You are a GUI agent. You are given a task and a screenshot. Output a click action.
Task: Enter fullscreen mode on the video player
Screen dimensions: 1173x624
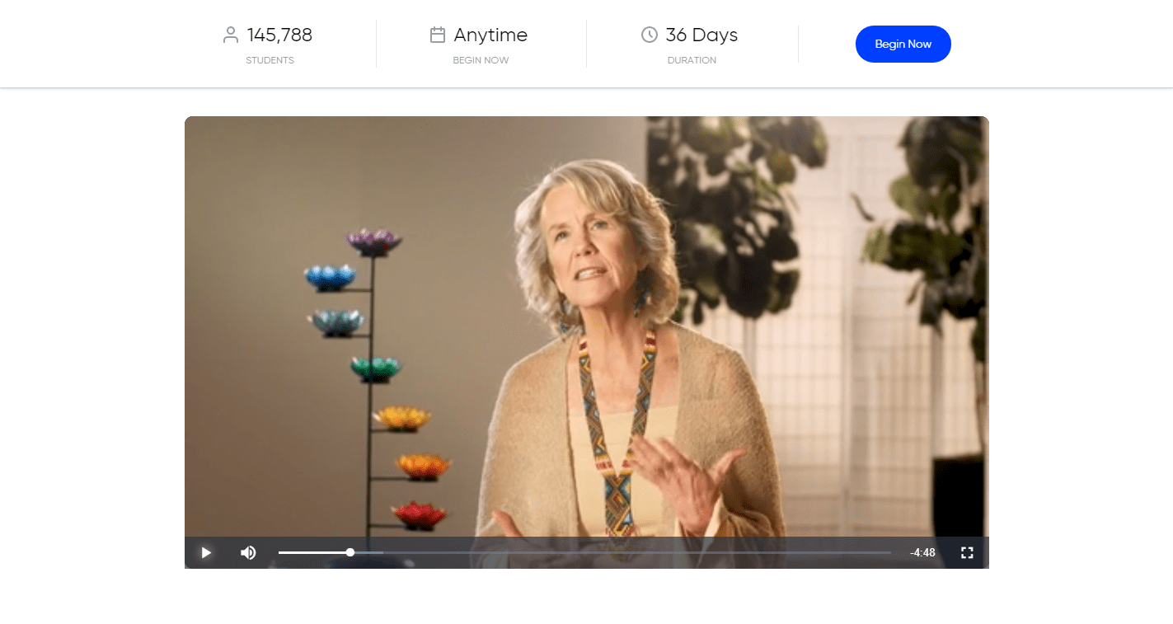point(967,552)
